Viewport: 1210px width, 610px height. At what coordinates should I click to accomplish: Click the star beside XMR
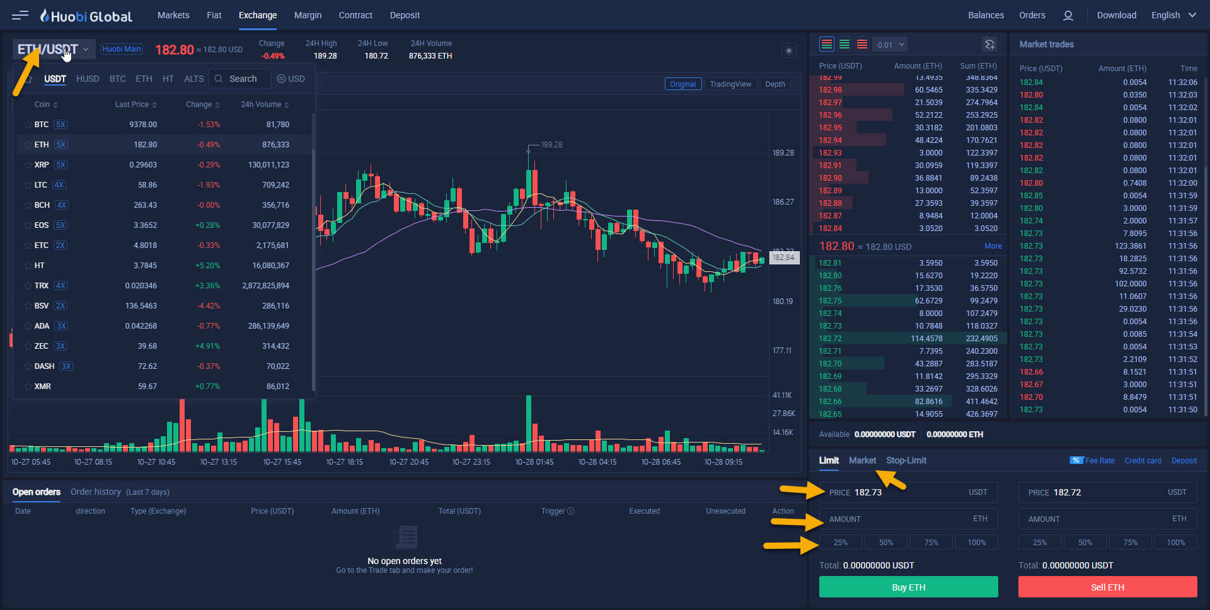(28, 387)
